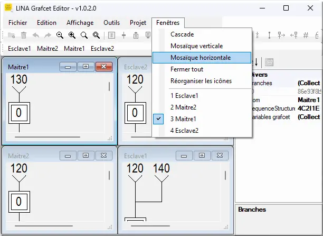Click the double-ring zoom to fit icon

coord(96,35)
